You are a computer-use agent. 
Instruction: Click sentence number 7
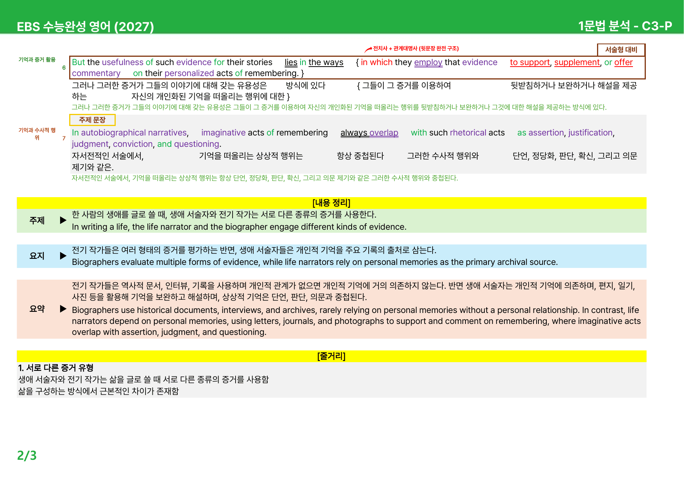point(64,138)
